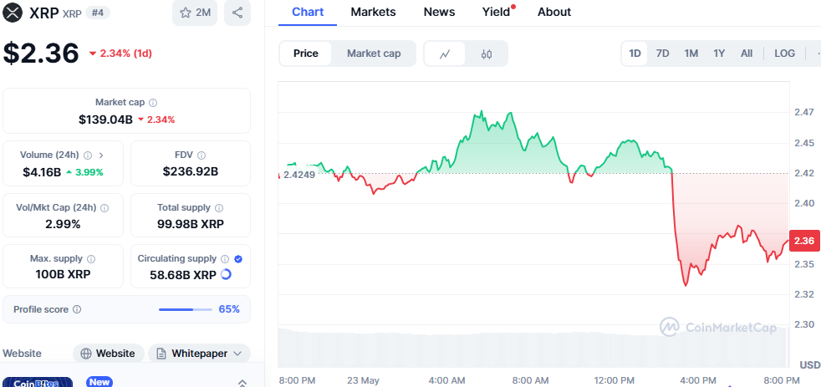Viewport: 821px width, 387px height.
Task: Click the verified checkmark badge on Circulating supply
Action: (x=238, y=259)
